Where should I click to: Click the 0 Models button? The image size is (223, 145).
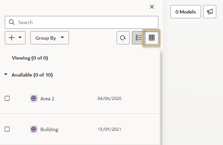[x=186, y=12]
